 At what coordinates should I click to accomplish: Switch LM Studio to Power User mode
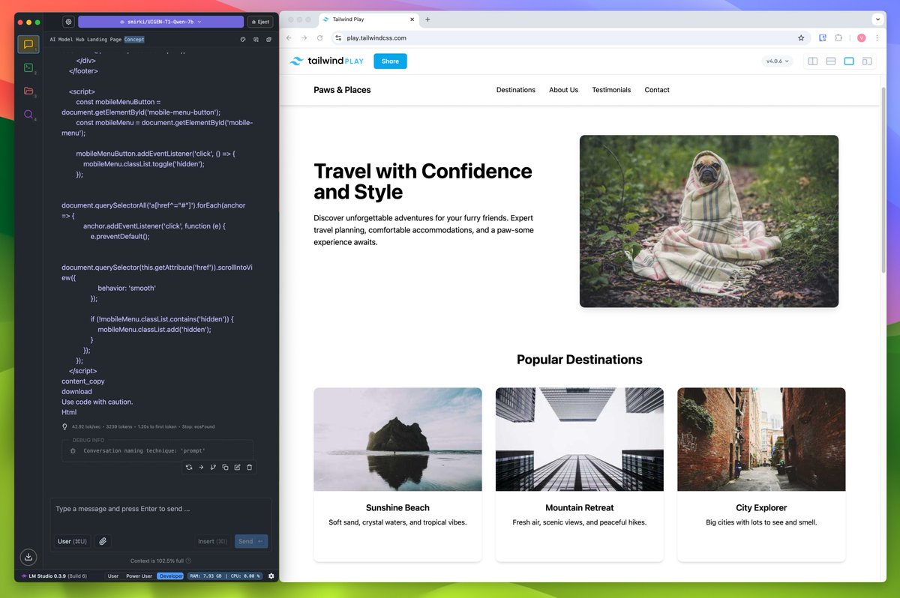pos(139,576)
